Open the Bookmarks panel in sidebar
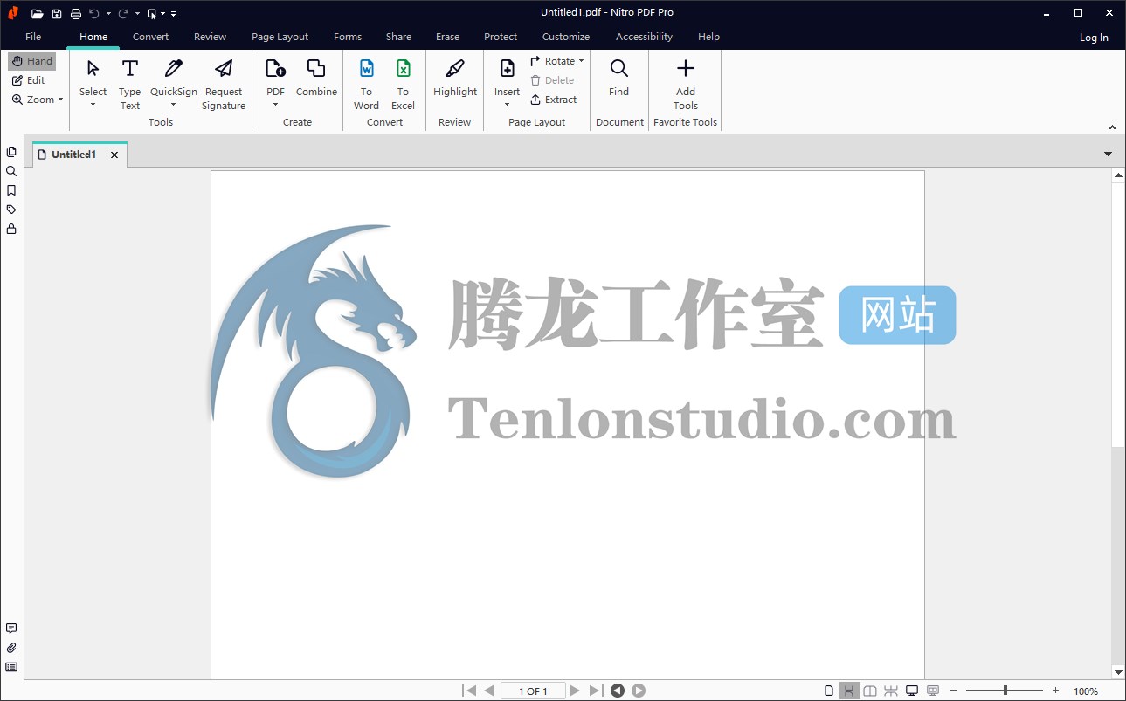This screenshot has height=701, width=1126. 11,190
